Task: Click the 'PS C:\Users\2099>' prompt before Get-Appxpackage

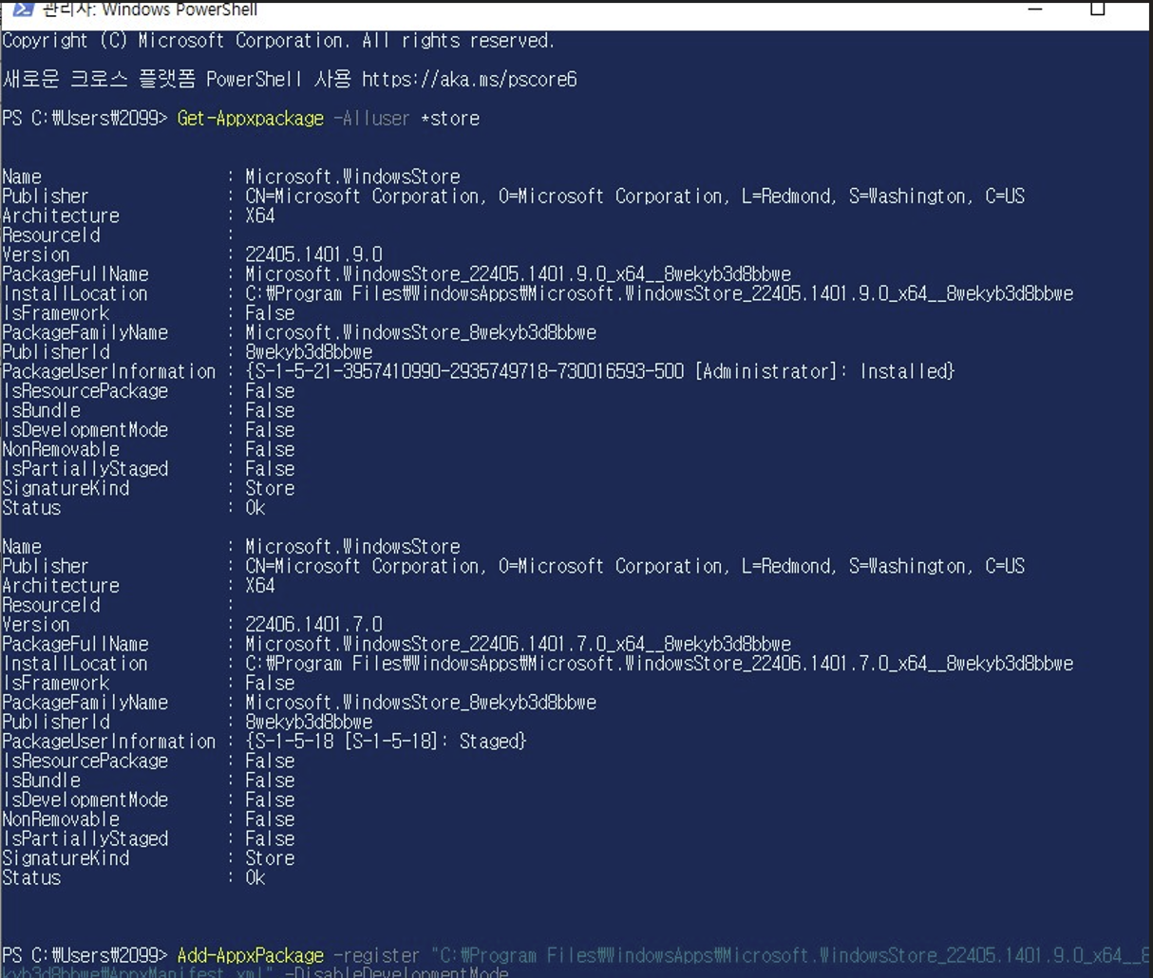Action: pos(85,119)
